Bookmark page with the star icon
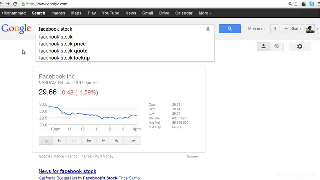 296,4
